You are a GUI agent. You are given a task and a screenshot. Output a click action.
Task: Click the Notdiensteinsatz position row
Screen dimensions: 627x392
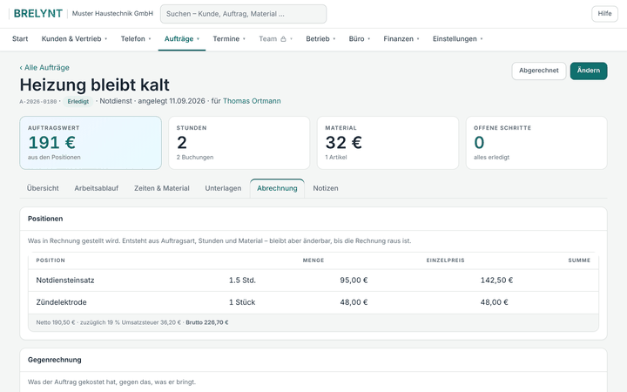coord(313,280)
